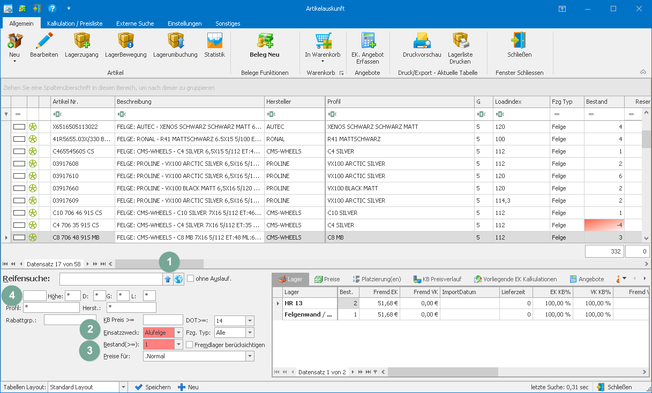Open the quick access toolbar customize arrow
652x393 pixels.
tap(69, 9)
